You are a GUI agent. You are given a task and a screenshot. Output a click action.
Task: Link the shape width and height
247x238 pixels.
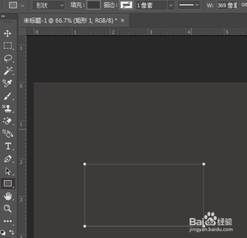coord(244,5)
